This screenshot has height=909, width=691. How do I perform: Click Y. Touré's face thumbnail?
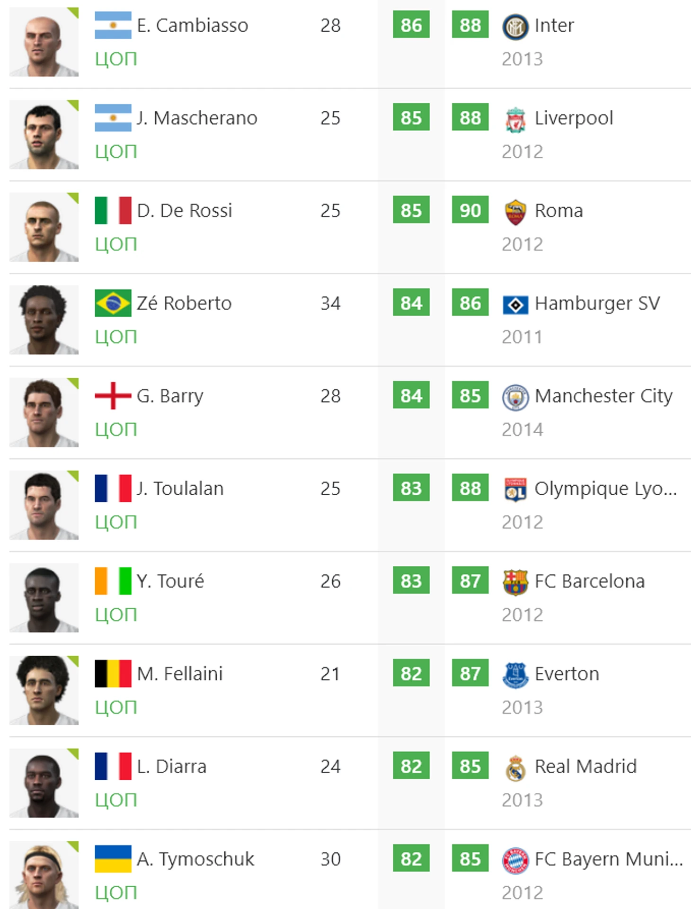[x=44, y=597]
